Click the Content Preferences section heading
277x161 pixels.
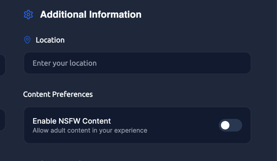coord(58,94)
